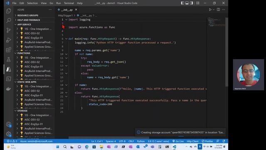This screenshot has width=266, height=150.
Task: Open the Terminal menu
Action: pos(69,3)
